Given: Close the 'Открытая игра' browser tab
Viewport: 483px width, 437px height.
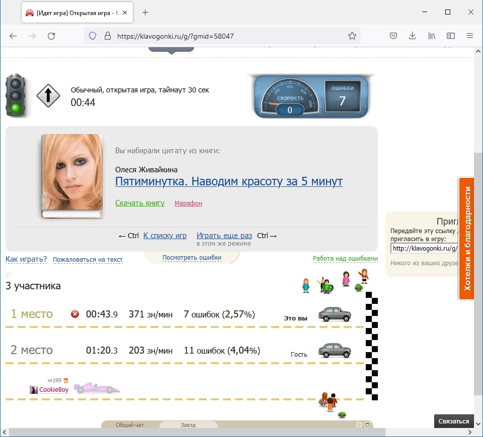Looking at the screenshot, I should pyautogui.click(x=125, y=13).
